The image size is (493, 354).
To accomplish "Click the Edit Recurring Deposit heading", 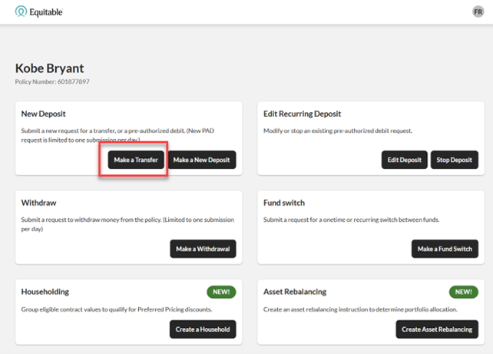I will pyautogui.click(x=302, y=114).
